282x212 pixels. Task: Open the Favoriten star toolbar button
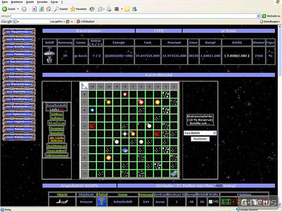tap(78, 9)
